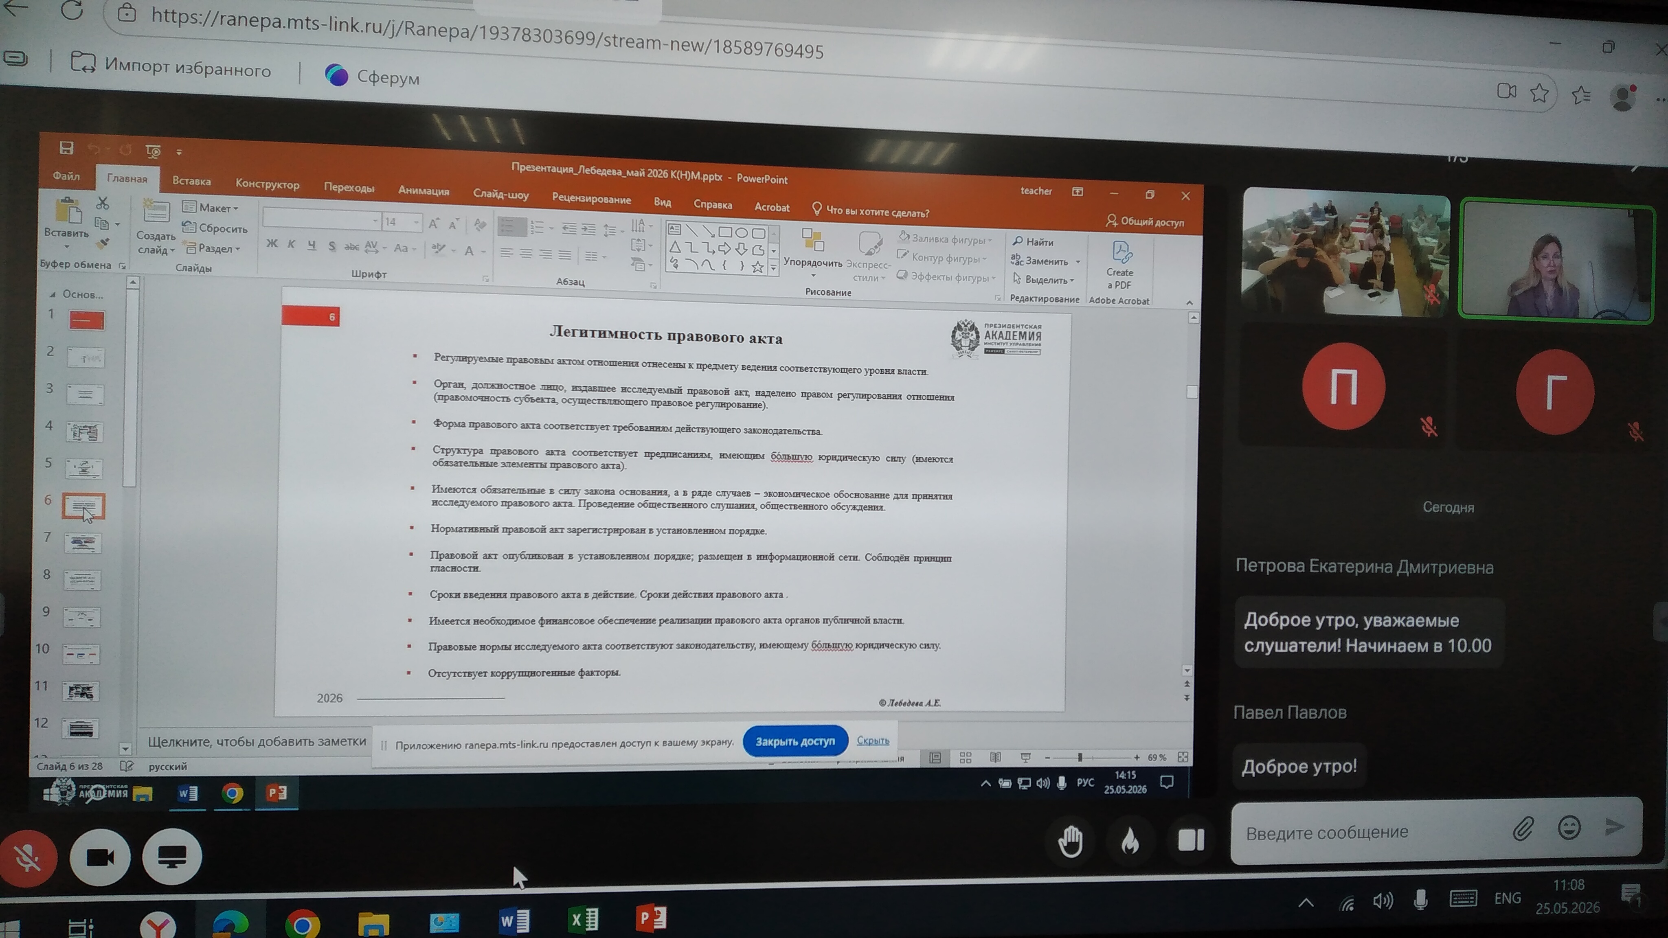Click the Скрыть link in the sharing bar
Image resolution: width=1668 pixels, height=938 pixels.
(x=873, y=740)
